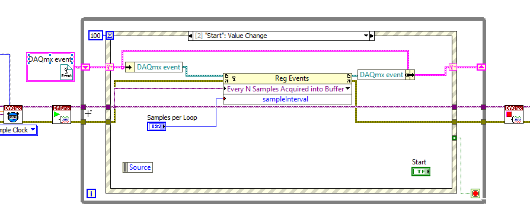This screenshot has width=530, height=219.
Task: Click the event timeout hourglass terminal
Action: [x=110, y=35]
